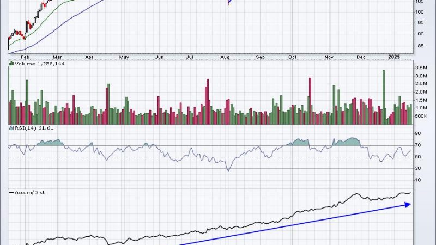Image resolution: width=436 pixels, height=245 pixels.
Task: Click the Accum/Dist black line legend marker
Action: pos(11,192)
